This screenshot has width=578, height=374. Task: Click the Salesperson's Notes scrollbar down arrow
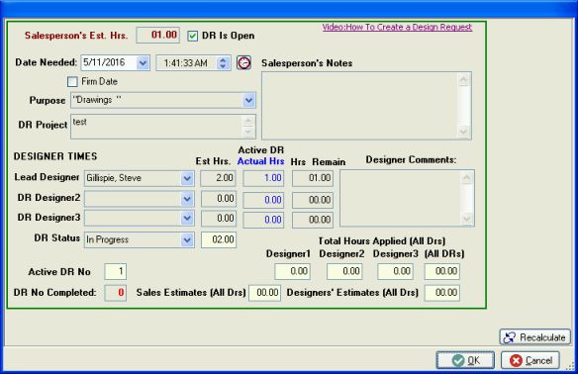(463, 132)
